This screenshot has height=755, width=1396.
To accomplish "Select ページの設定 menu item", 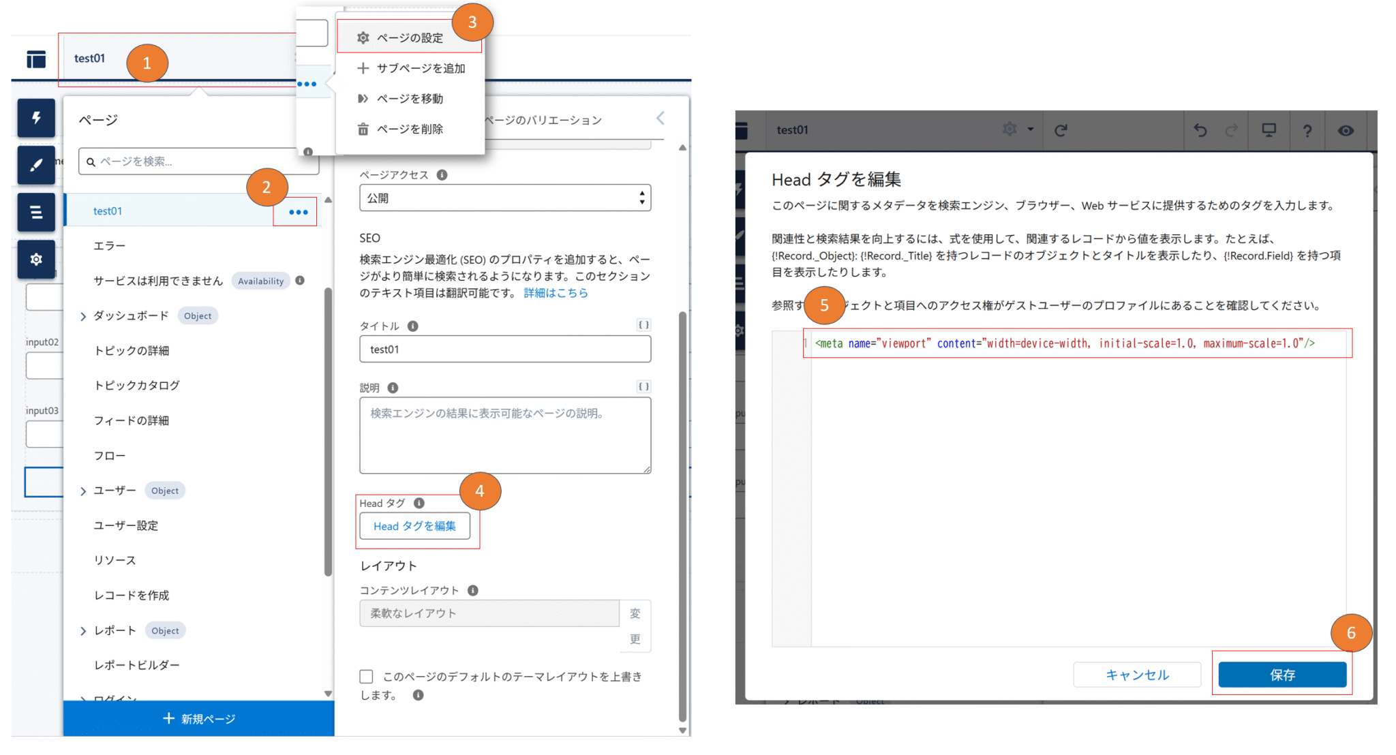I will tap(410, 38).
